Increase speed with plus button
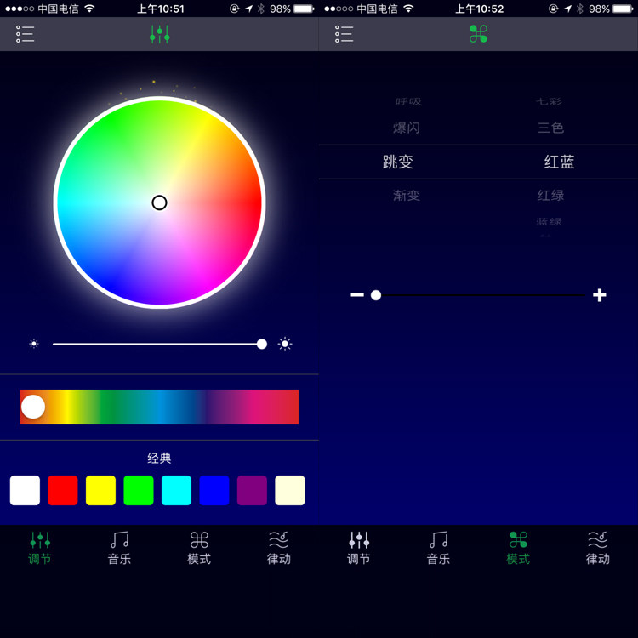The width and height of the screenshot is (638, 638). tap(600, 295)
